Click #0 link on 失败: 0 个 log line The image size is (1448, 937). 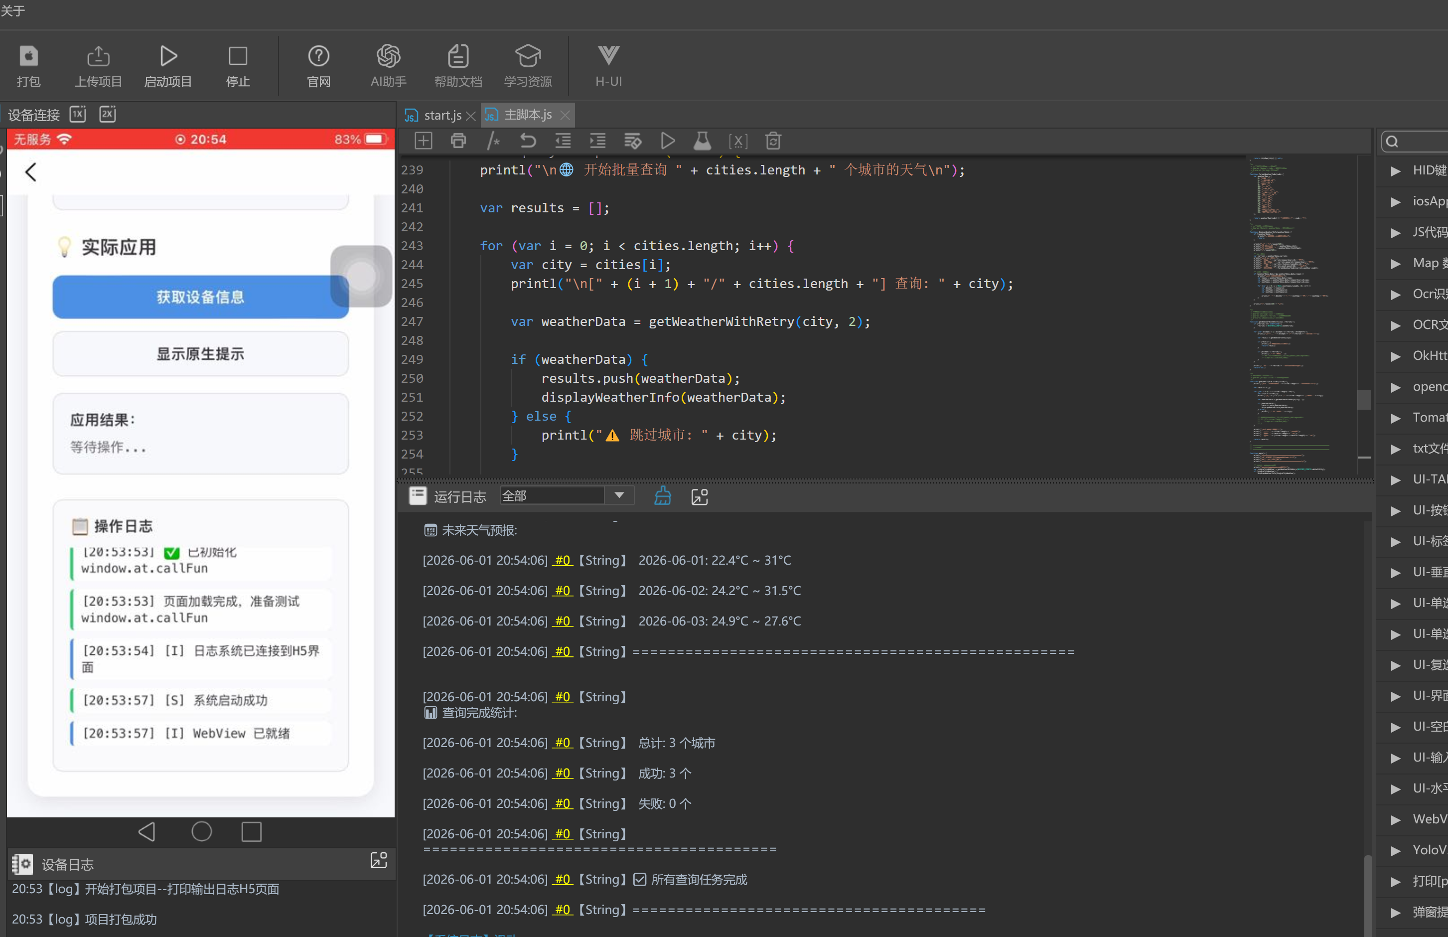[x=563, y=804]
